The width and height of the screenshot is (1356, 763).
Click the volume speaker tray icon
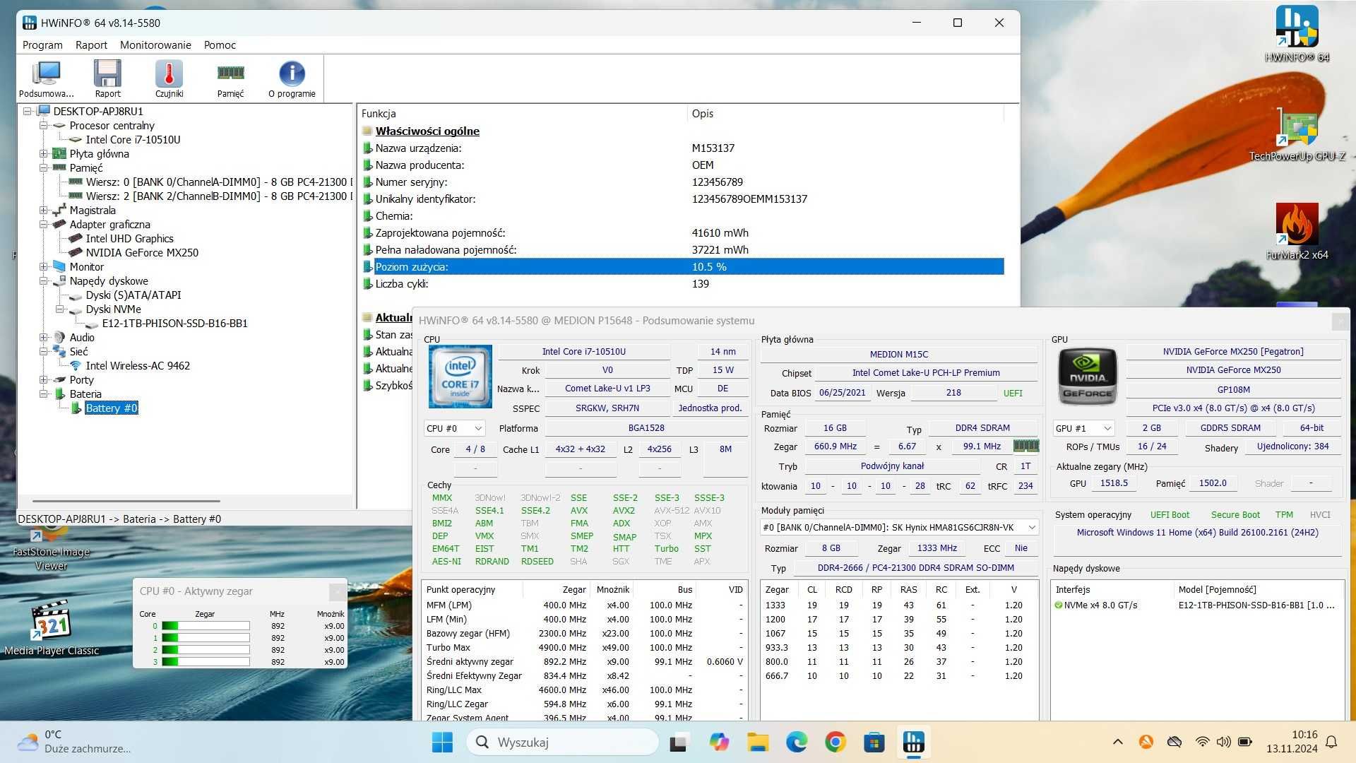(x=1223, y=742)
